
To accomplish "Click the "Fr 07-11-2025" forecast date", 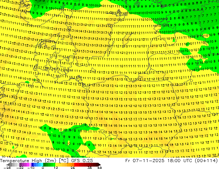I will point(145,161).
